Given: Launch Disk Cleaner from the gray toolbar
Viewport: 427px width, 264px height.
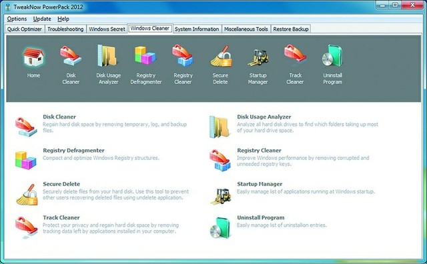Looking at the screenshot, I should 71,65.
